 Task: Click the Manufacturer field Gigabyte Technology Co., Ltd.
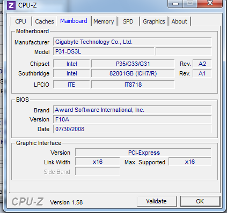133,42
